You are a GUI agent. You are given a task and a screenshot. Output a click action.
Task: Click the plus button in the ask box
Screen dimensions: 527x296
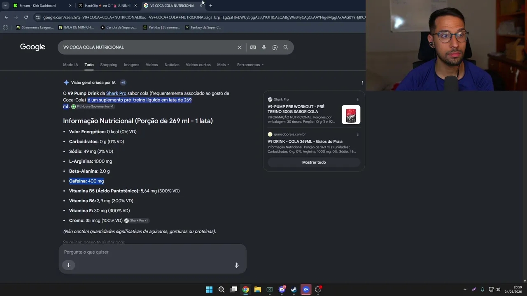[69, 265]
